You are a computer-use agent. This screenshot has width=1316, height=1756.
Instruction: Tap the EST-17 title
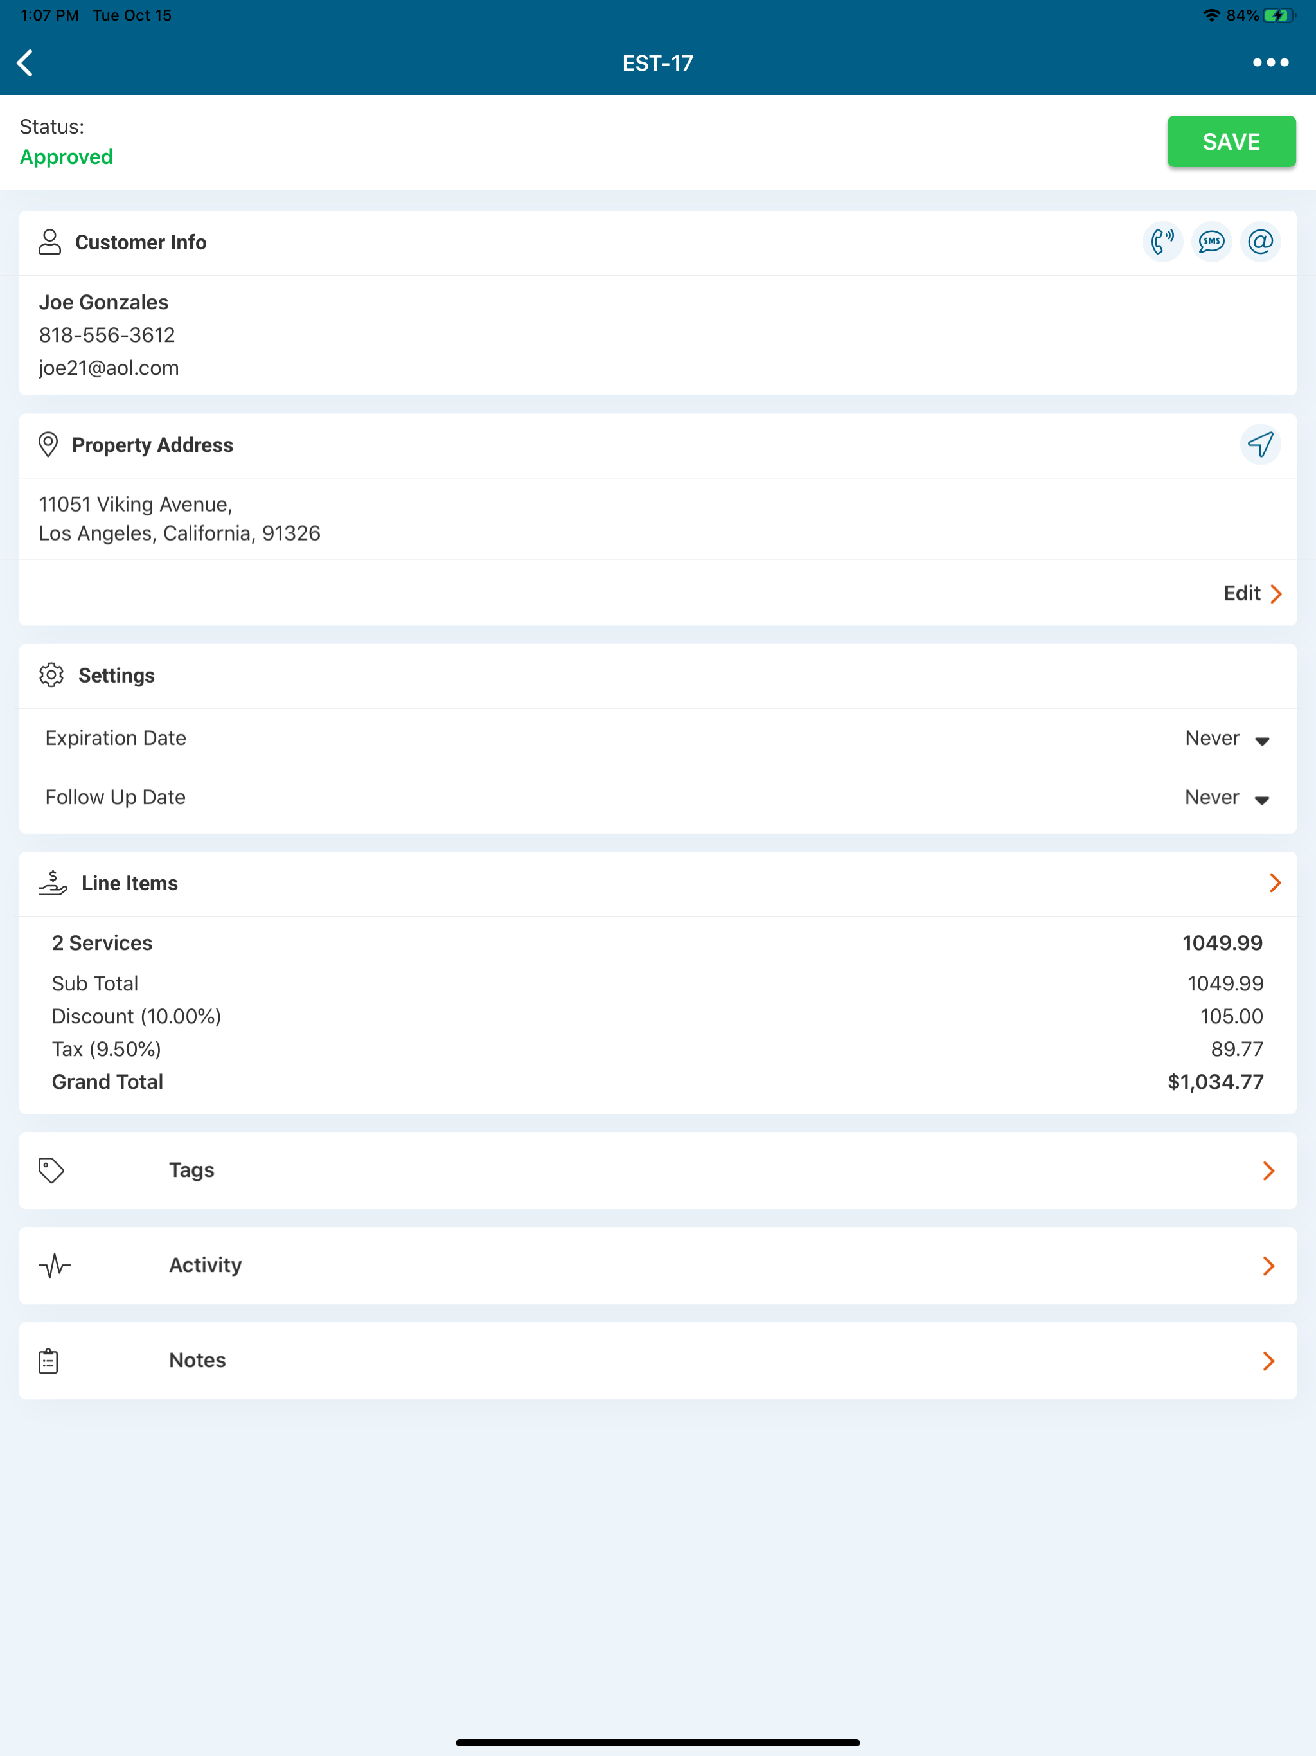[x=658, y=63]
